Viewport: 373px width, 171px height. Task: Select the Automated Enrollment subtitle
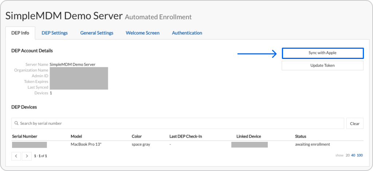point(158,17)
